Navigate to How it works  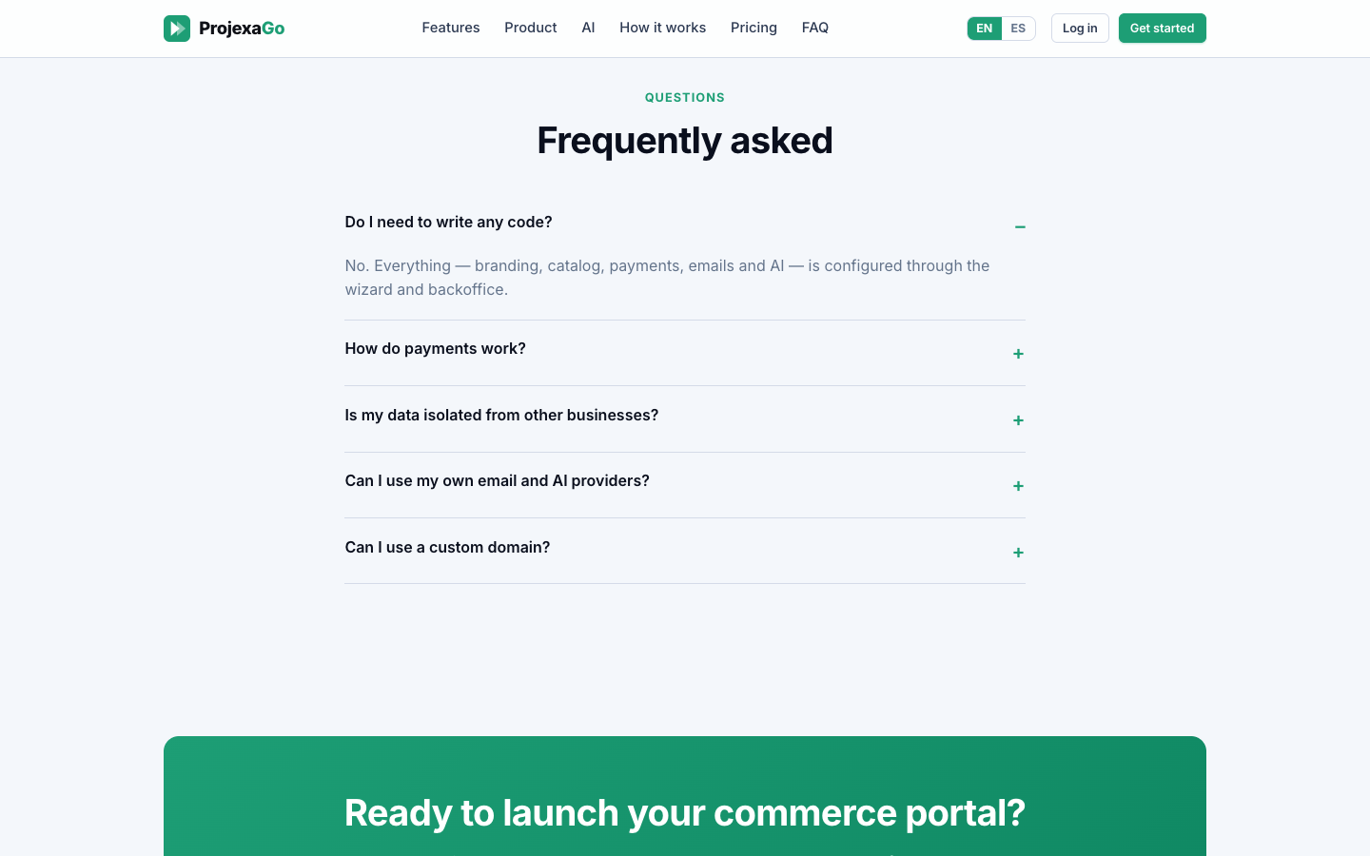[x=662, y=28]
